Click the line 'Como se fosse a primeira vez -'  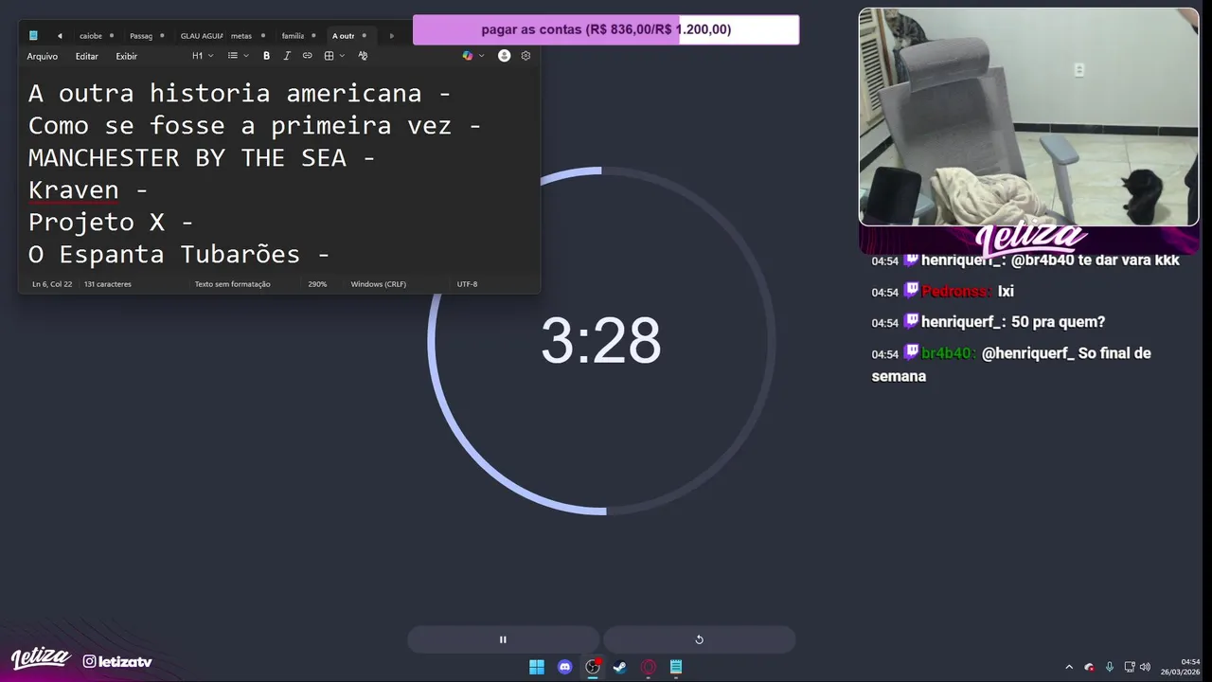pyautogui.click(x=255, y=125)
